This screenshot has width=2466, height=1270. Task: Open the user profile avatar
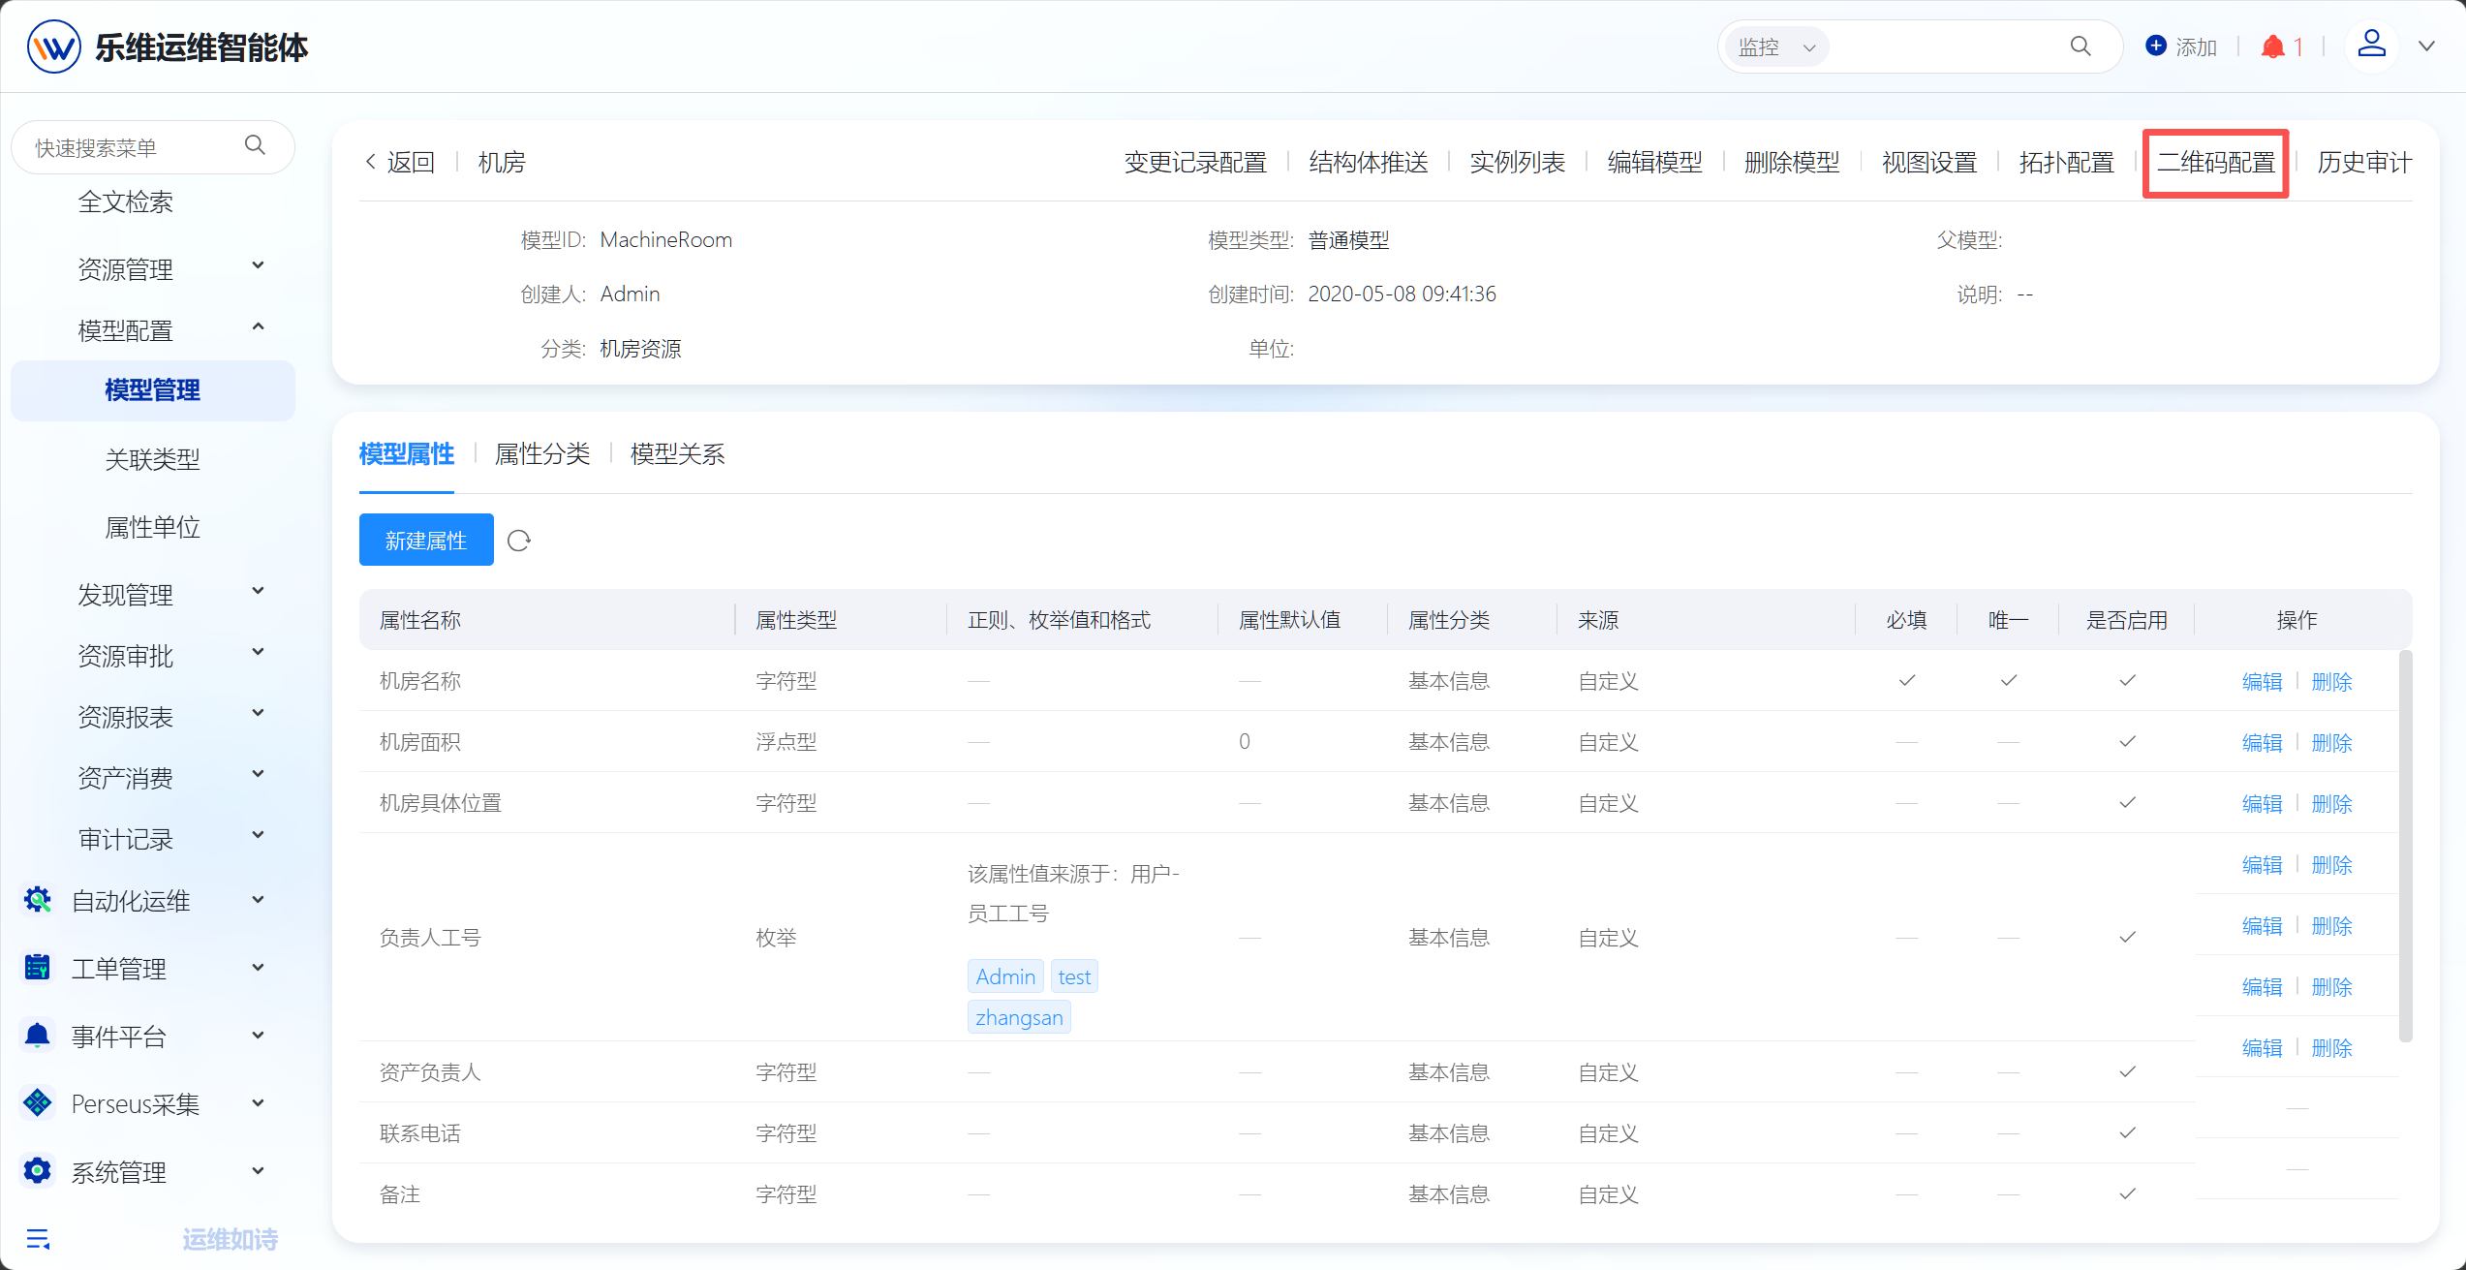click(x=2371, y=45)
